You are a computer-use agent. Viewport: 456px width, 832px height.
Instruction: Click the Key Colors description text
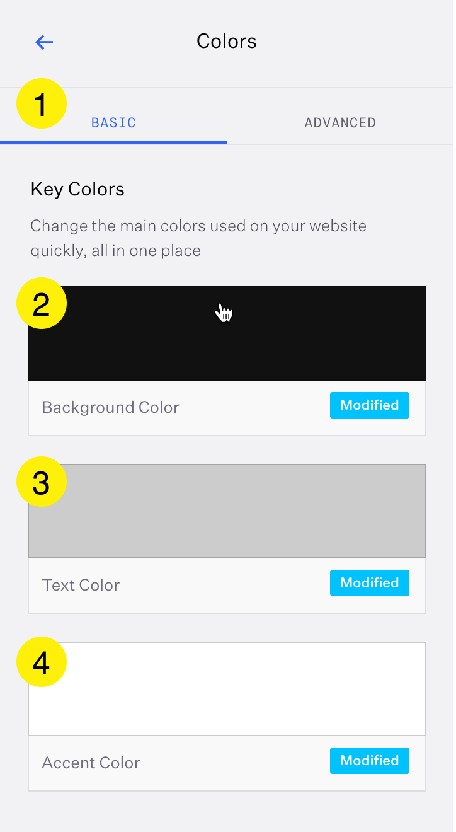click(x=198, y=238)
